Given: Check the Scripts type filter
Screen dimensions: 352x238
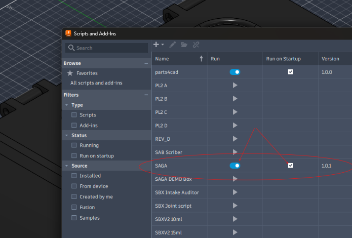Looking at the screenshot, I should [x=74, y=115].
